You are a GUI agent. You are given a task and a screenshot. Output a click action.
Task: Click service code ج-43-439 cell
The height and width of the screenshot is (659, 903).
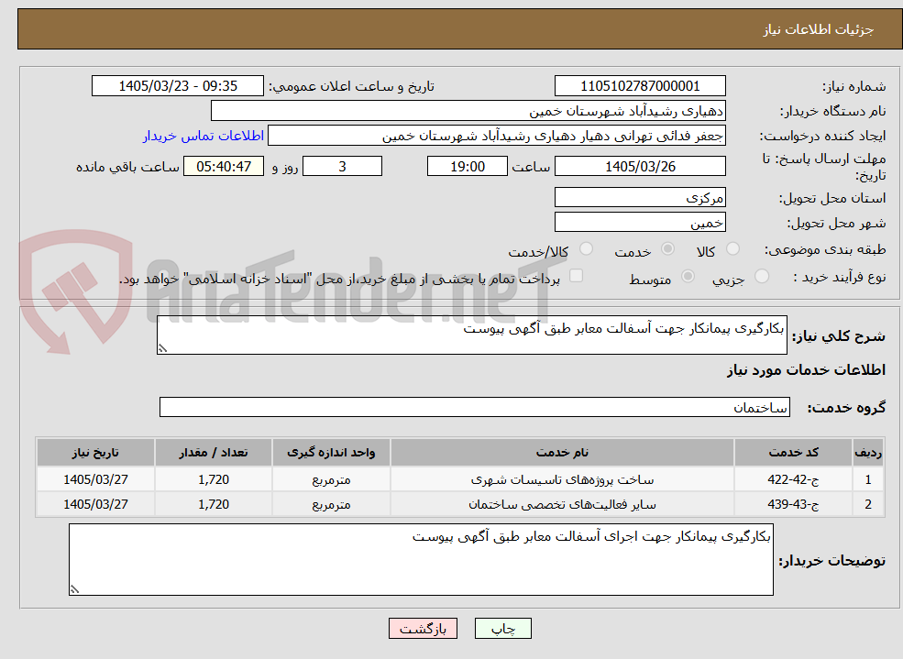click(x=793, y=504)
